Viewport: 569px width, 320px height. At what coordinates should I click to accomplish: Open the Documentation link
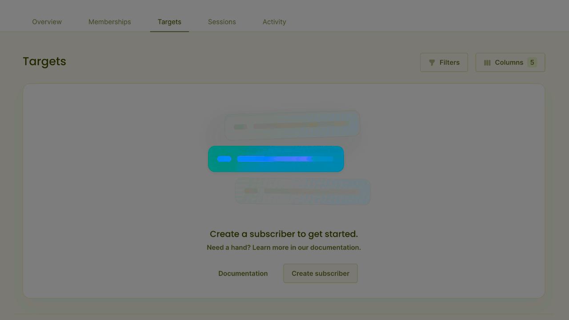[243, 273]
